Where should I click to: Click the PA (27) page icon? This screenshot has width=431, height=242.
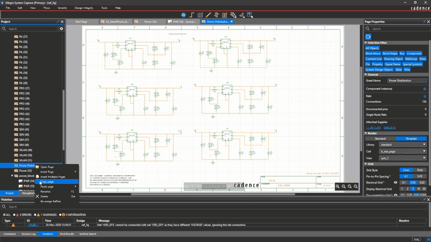[x=16, y=37]
